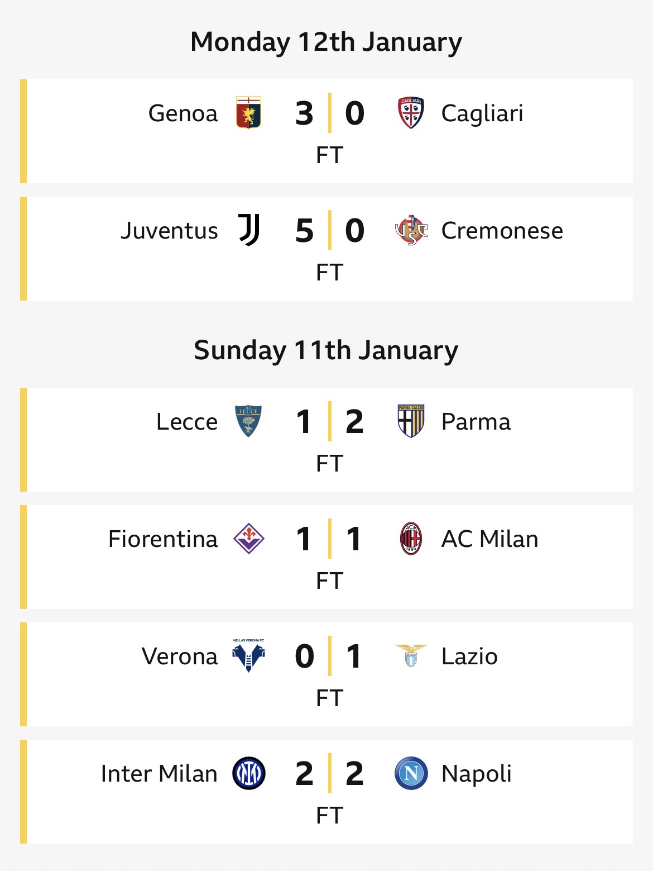Open the Napoli team name link
Image resolution: width=653 pixels, height=871 pixels.
[476, 774]
